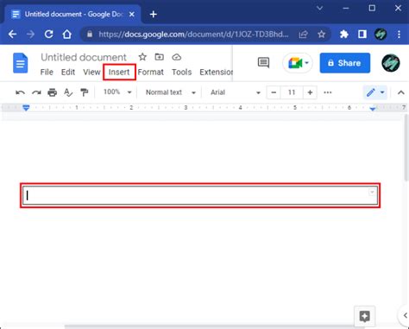The image size is (409, 329).
Task: Click the vertical scrollbar
Action: pos(406,148)
